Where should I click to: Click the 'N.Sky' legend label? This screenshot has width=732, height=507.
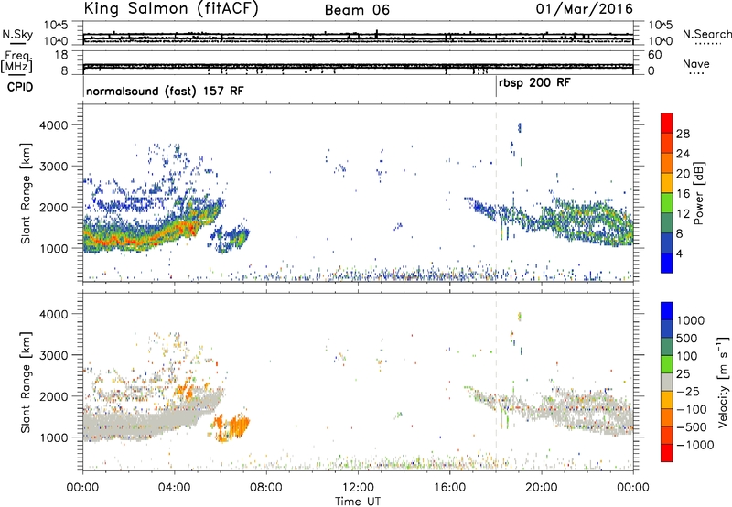17,34
